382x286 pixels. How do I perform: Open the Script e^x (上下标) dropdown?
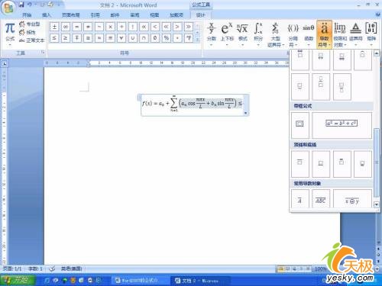pos(227,34)
